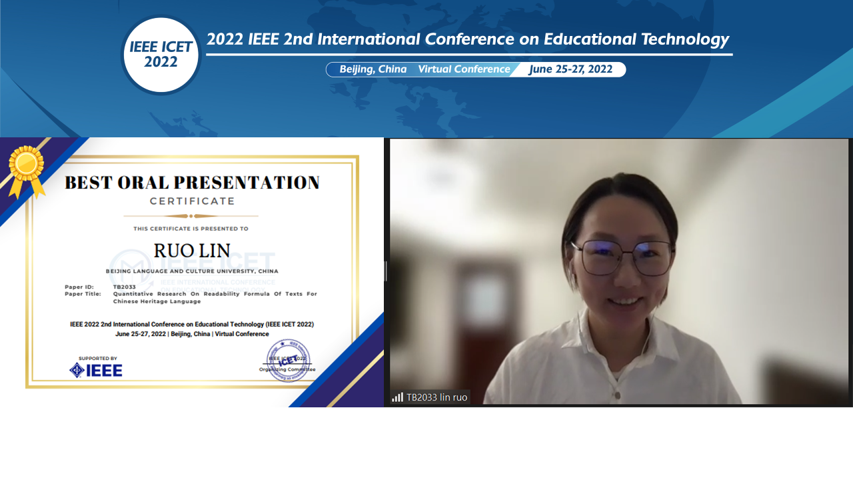Click the IEEE ICET 2022 circular logo
This screenshot has width=853, height=480.
coord(161,55)
